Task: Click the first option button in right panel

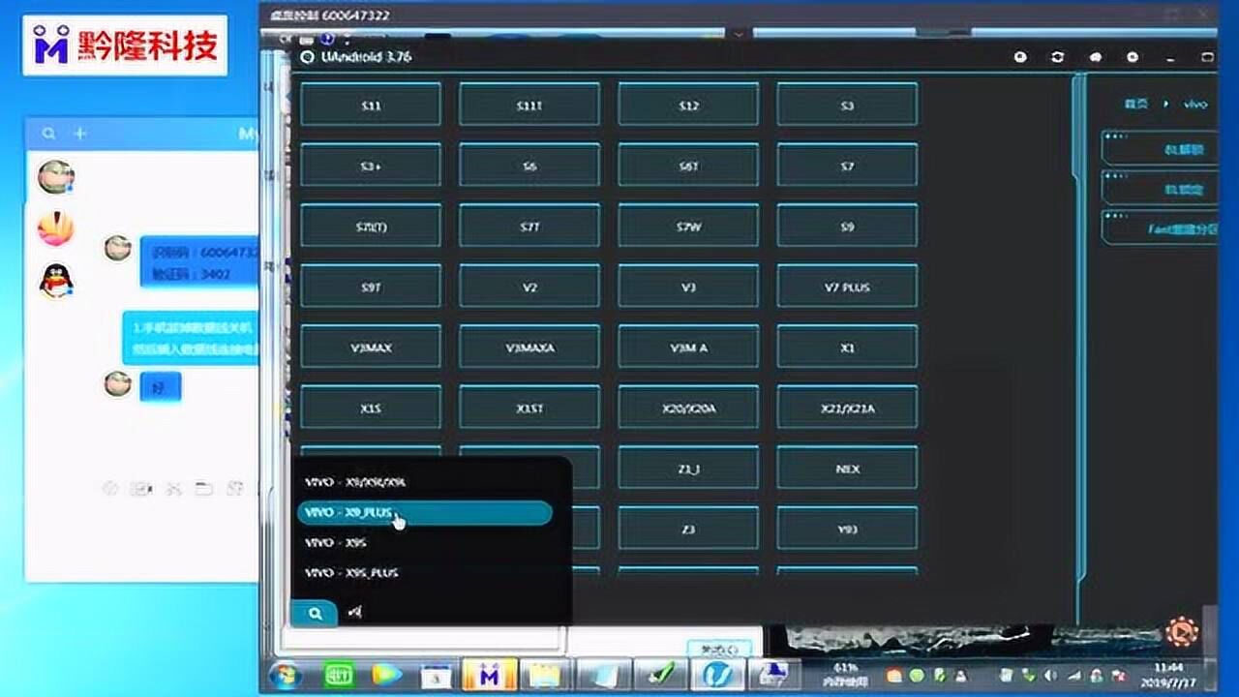Action: 1162,150
